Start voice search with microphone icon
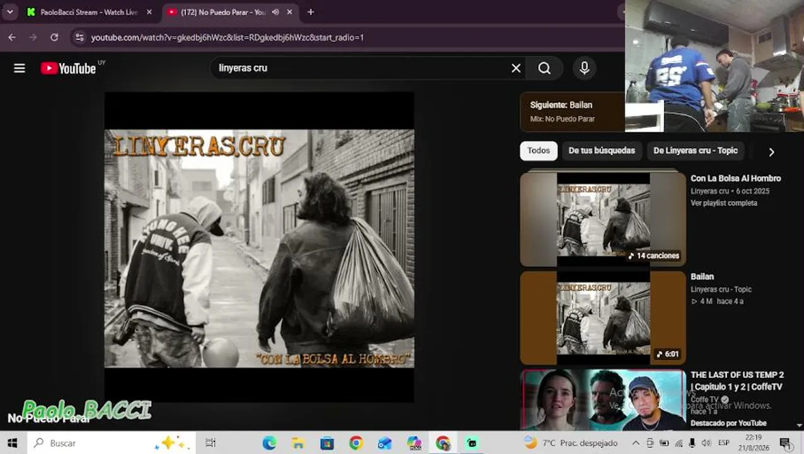804x454 pixels. (584, 68)
